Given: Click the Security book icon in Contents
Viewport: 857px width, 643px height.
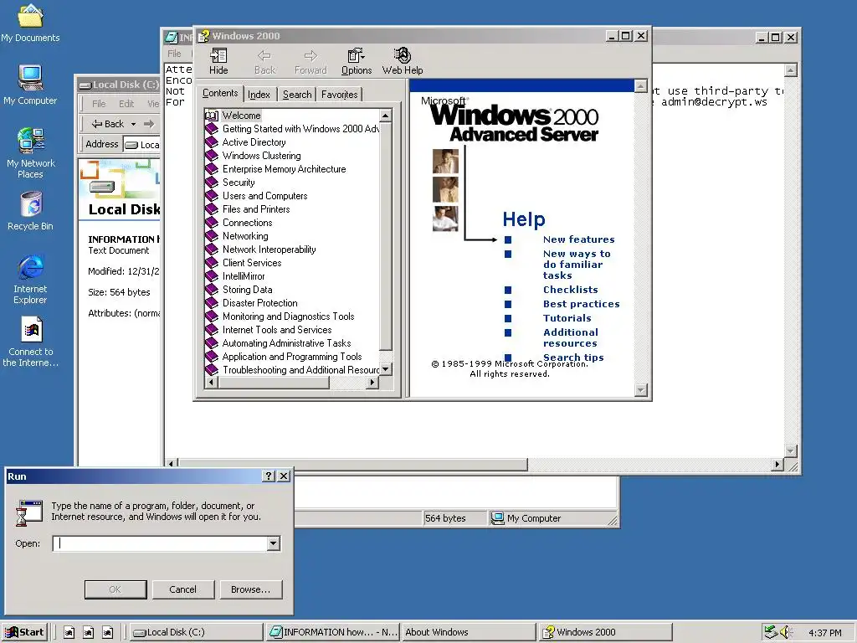Looking at the screenshot, I should coord(212,183).
